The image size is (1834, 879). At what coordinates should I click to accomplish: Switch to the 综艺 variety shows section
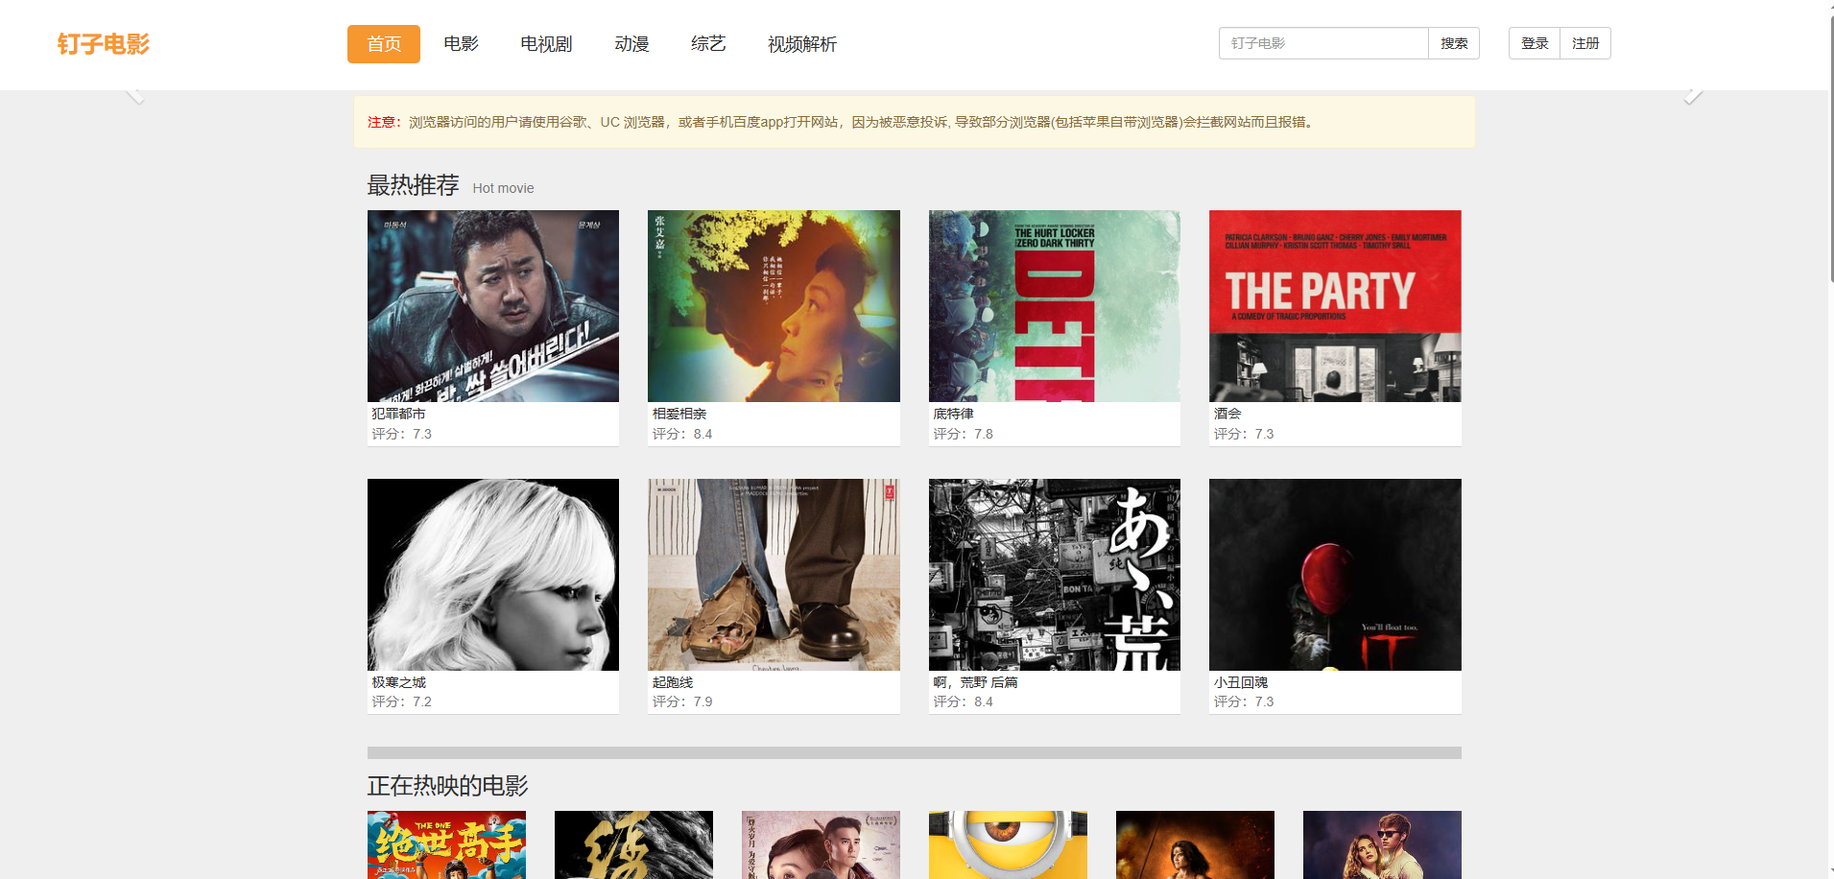[707, 44]
